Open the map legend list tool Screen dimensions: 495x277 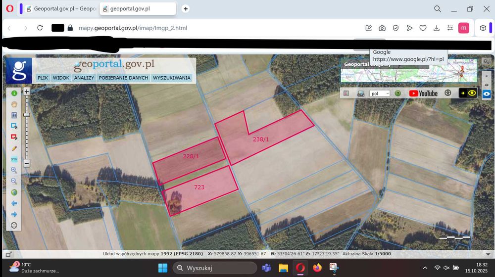coord(14,115)
